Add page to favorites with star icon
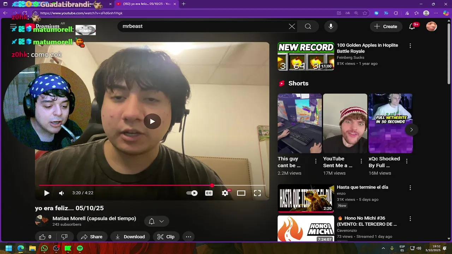The image size is (452, 254). [x=365, y=13]
